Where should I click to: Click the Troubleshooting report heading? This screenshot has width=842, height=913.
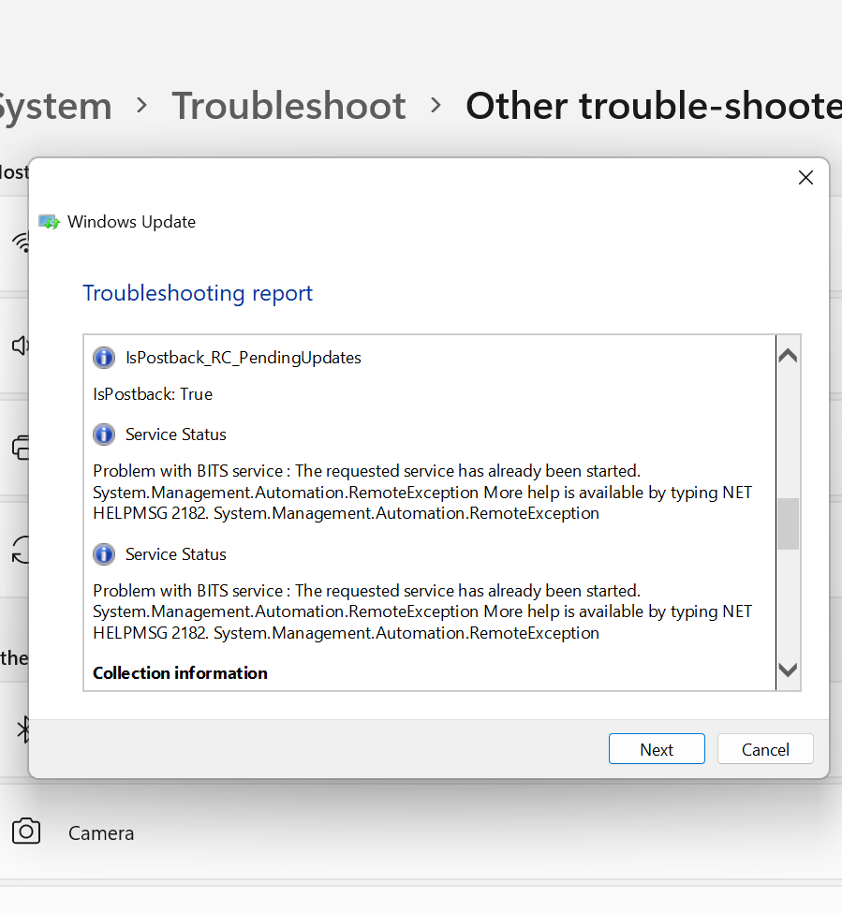click(198, 293)
